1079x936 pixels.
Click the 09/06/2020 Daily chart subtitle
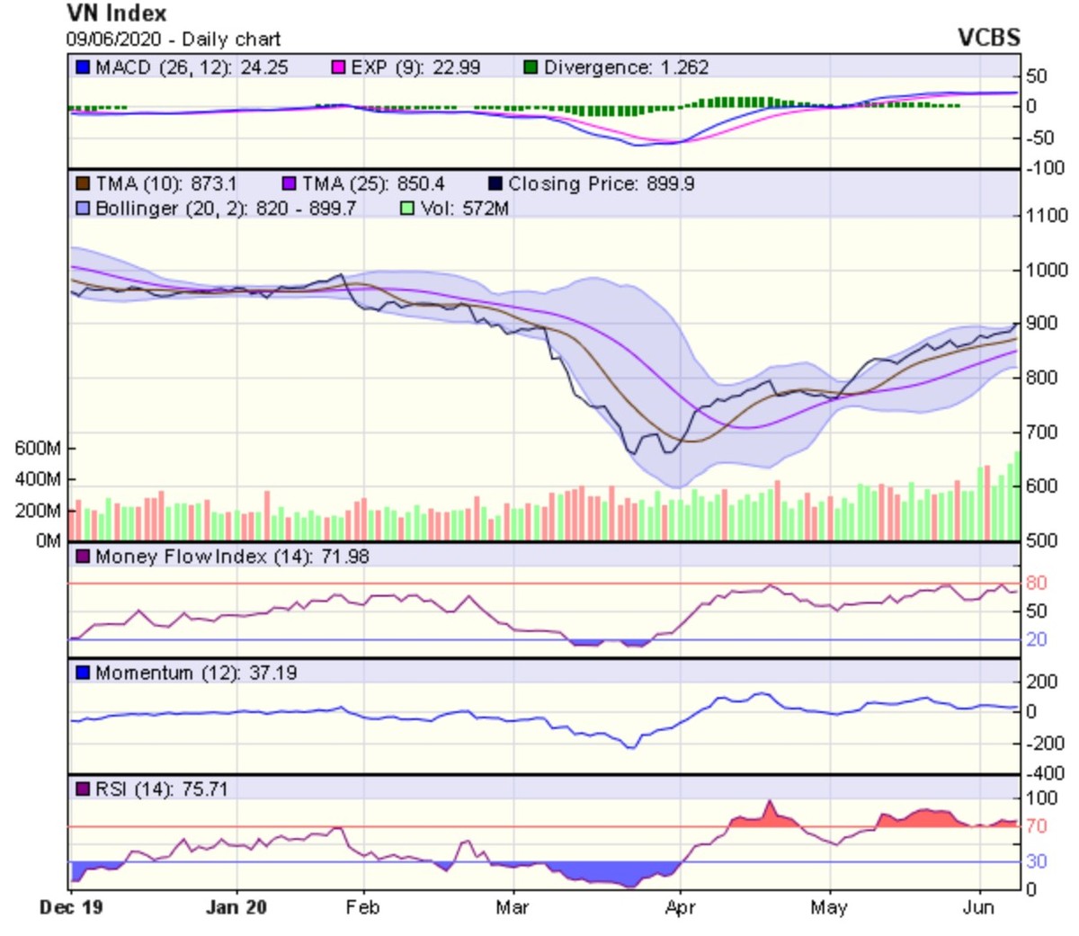174,40
